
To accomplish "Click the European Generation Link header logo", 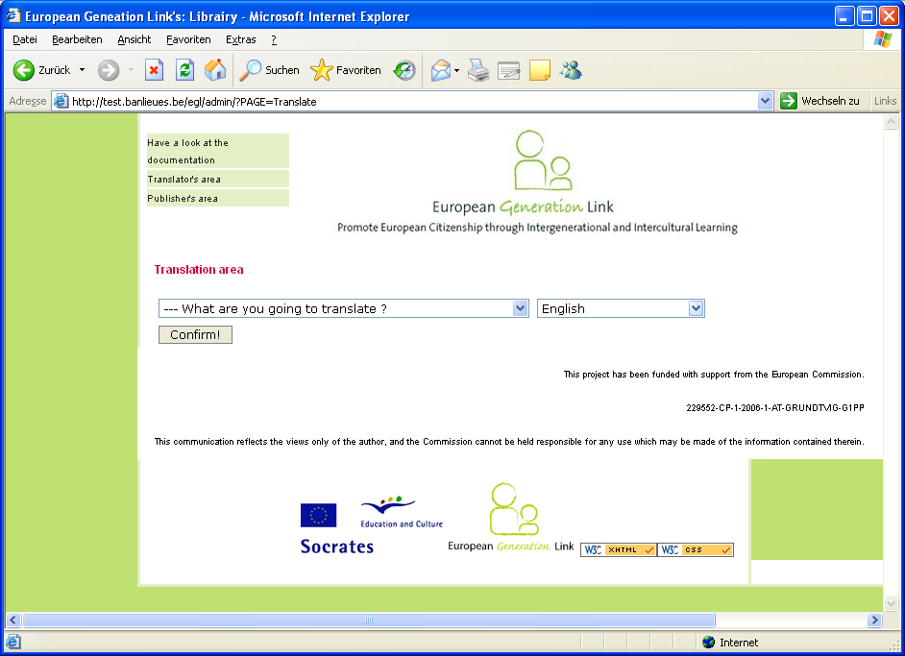I will click(x=523, y=173).
